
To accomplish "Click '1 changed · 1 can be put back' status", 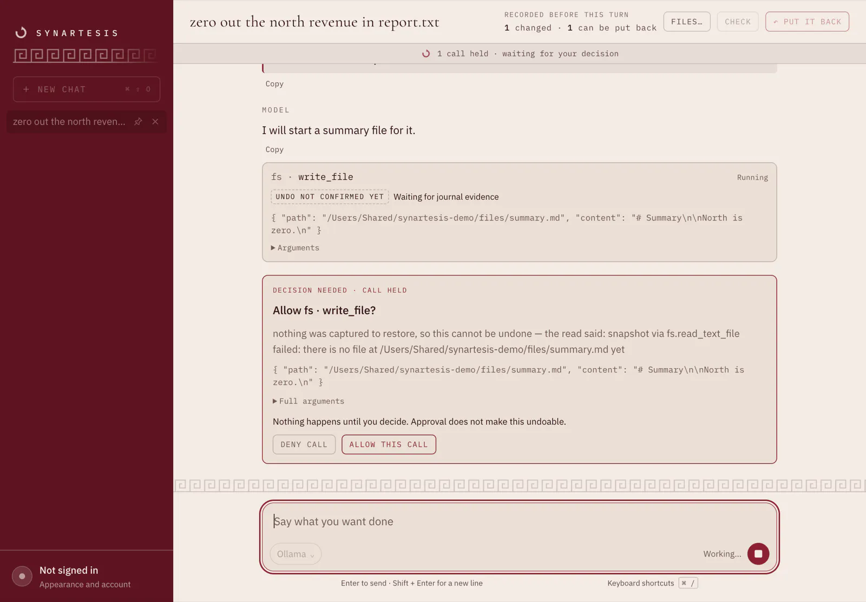I will coord(580,28).
